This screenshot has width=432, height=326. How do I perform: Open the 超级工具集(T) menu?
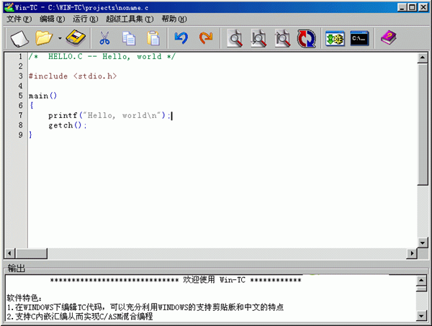(x=130, y=19)
